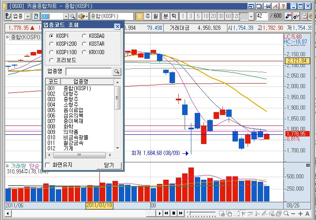The height and width of the screenshot is (220, 316).
Task: Expand the speaker icon dropdown arrow
Action: pyautogui.click(x=87, y=16)
